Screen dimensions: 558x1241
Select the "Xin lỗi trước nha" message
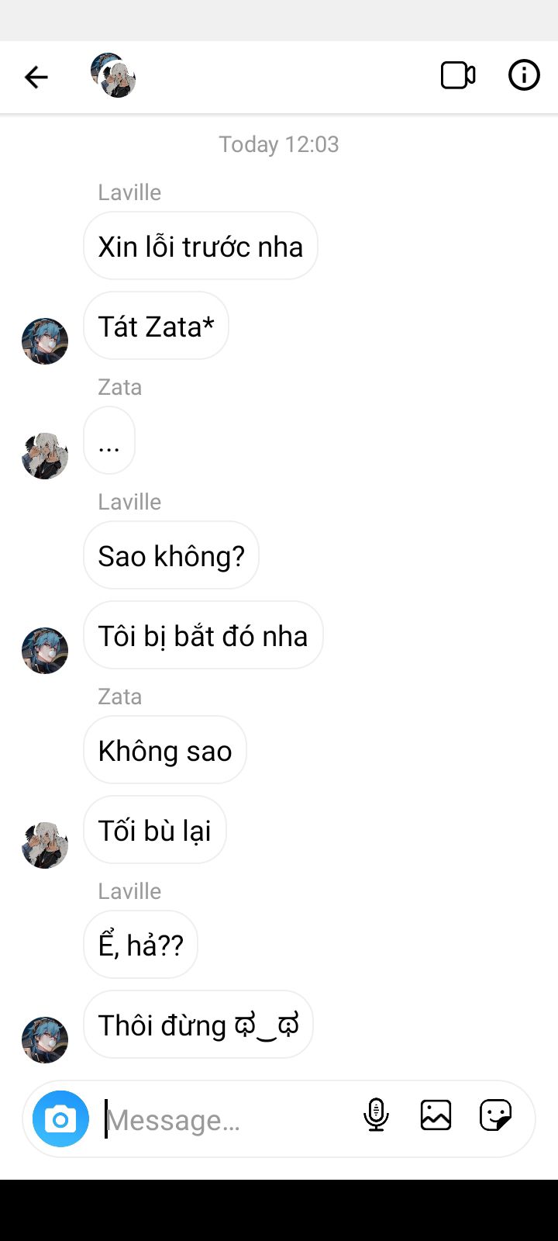click(201, 246)
